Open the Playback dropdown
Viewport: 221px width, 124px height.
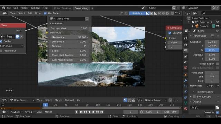coord(16,112)
